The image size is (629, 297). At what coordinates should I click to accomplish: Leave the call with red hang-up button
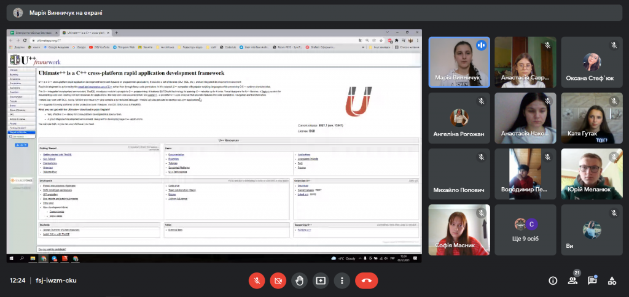pos(367,280)
